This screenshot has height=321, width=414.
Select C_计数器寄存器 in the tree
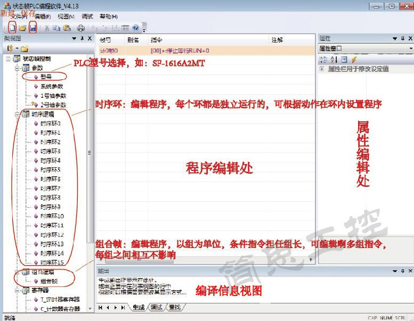point(60,309)
